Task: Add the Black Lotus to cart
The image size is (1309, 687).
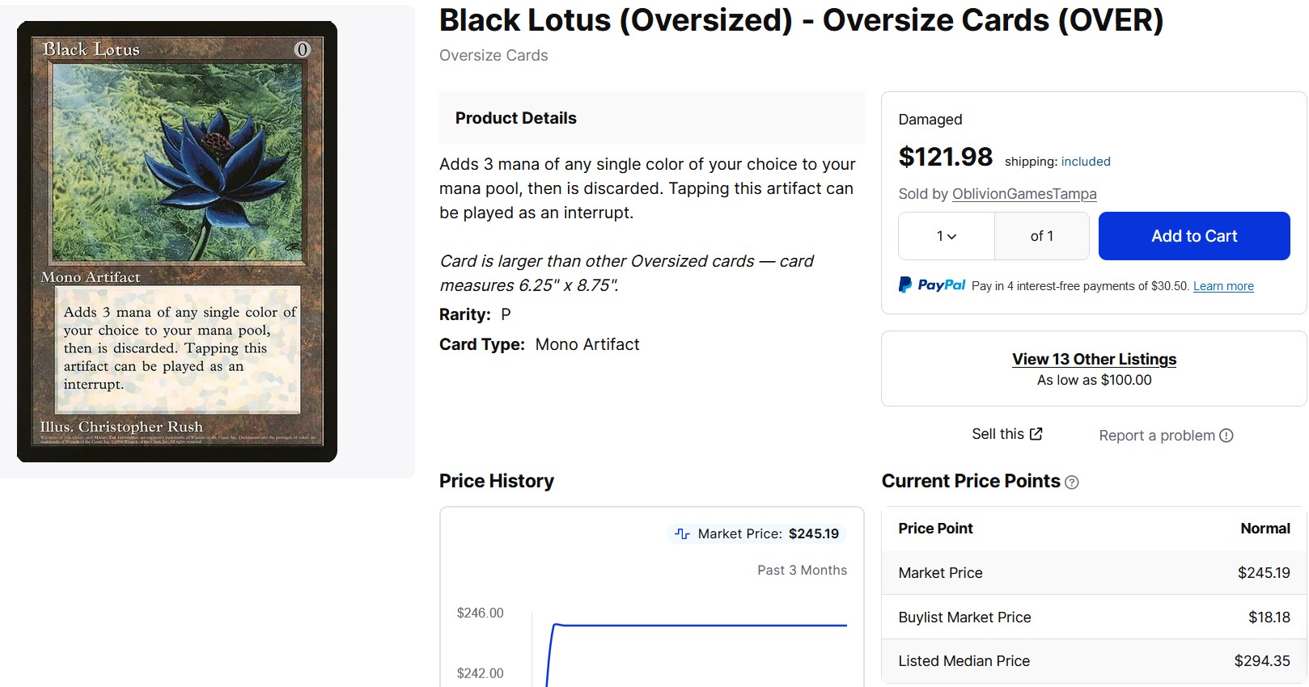Action: [1193, 236]
